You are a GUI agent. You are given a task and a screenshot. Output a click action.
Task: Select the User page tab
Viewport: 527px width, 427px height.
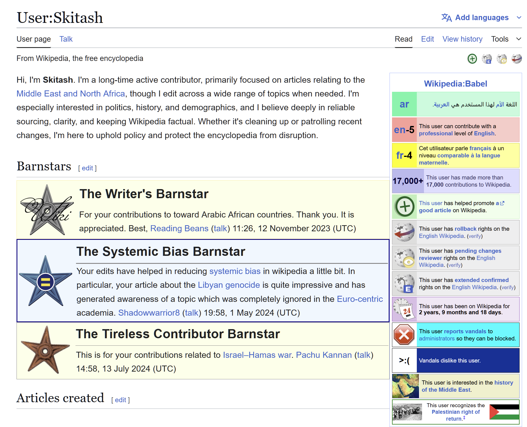34,39
